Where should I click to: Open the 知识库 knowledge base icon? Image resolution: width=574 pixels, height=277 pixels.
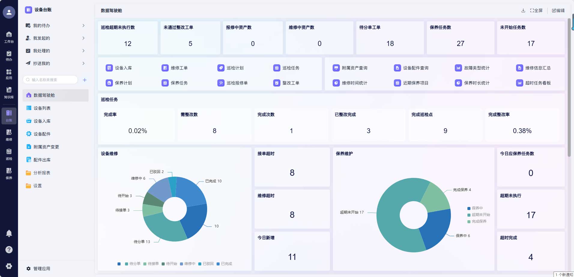[9, 93]
